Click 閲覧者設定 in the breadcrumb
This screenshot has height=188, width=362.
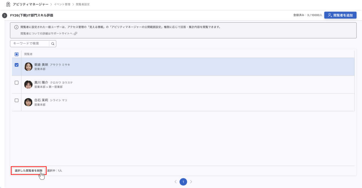(83, 4)
